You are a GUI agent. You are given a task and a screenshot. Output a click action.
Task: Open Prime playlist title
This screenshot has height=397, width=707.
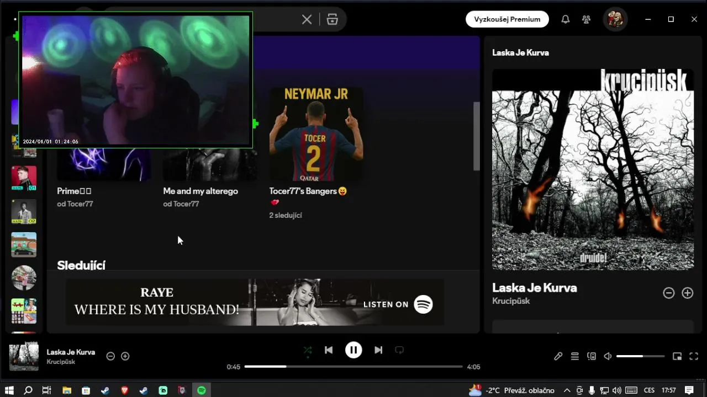(x=74, y=191)
